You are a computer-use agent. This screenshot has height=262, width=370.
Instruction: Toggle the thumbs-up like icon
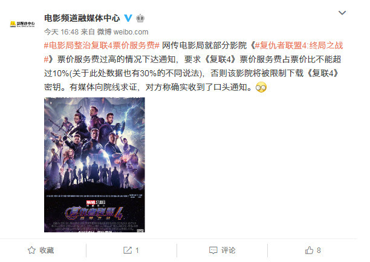pyautogui.click(x=309, y=250)
